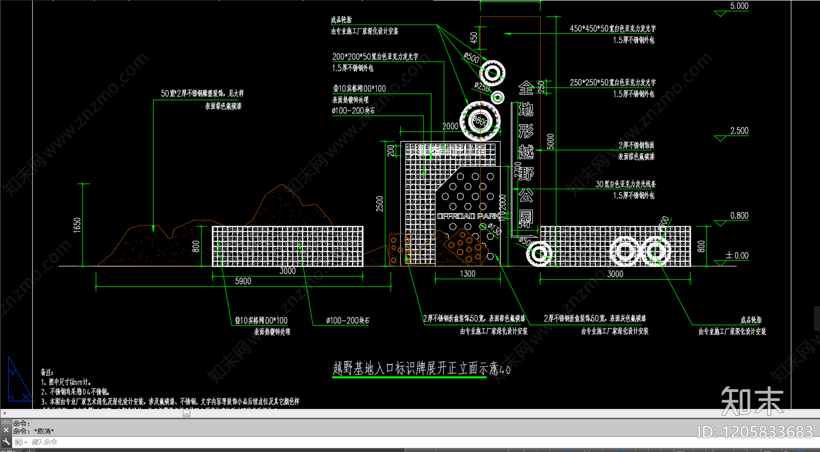Select the Ø800 tire diameter label
This screenshot has width=820, height=452.
pos(480,121)
